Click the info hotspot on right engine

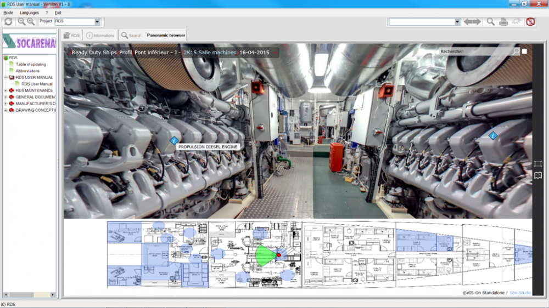pyautogui.click(x=492, y=136)
